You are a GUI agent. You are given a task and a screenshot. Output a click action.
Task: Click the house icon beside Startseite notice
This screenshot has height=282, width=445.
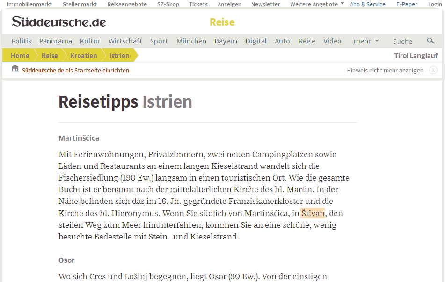pyautogui.click(x=15, y=68)
